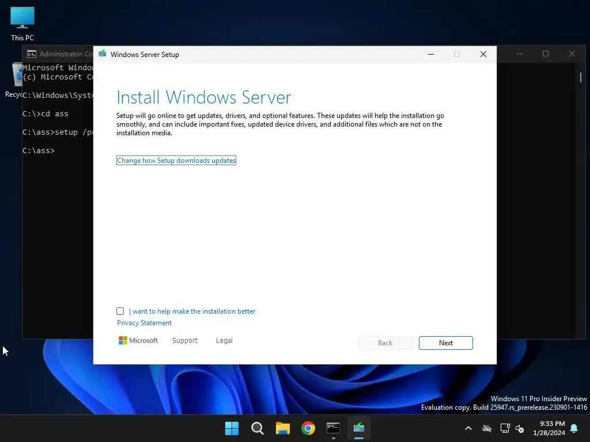Screen dimensions: 590x442
Task: Minimize the Command Prompt window
Action: 520,54
